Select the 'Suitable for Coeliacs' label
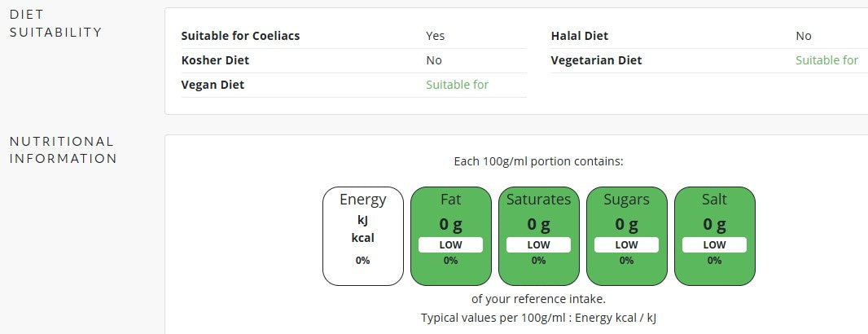Screen dimensions: 868x334 click(240, 36)
